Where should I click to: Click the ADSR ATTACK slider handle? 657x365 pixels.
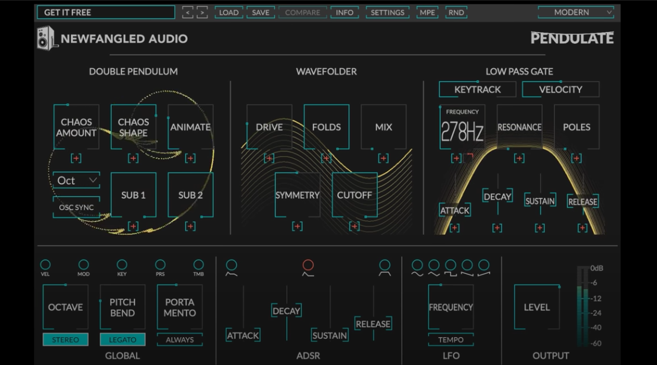pos(243,335)
